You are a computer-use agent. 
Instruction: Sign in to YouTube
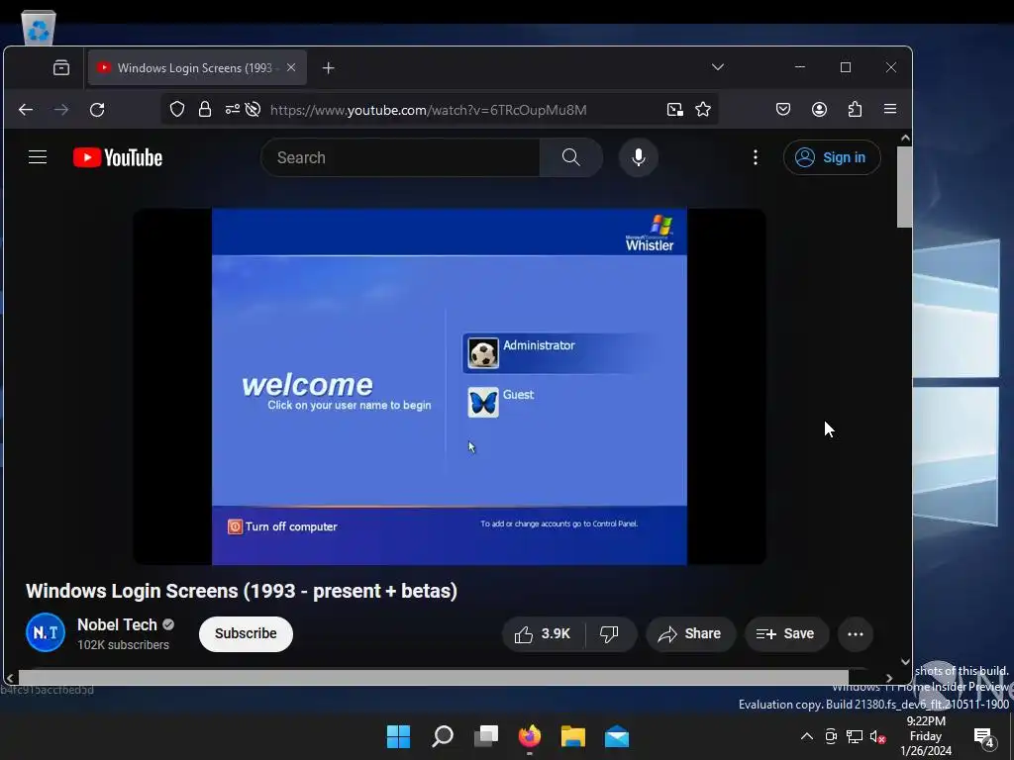(x=832, y=157)
